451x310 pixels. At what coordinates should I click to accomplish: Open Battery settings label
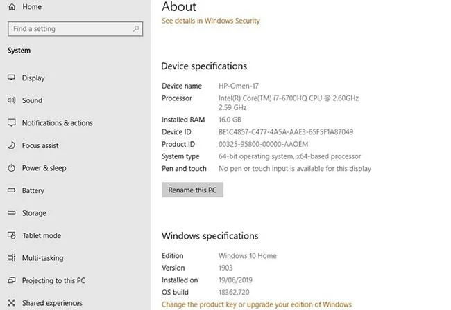33,190
